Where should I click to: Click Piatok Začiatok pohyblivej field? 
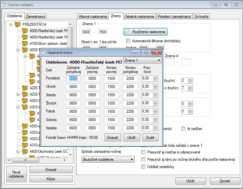pyautogui.click(x=73, y=111)
